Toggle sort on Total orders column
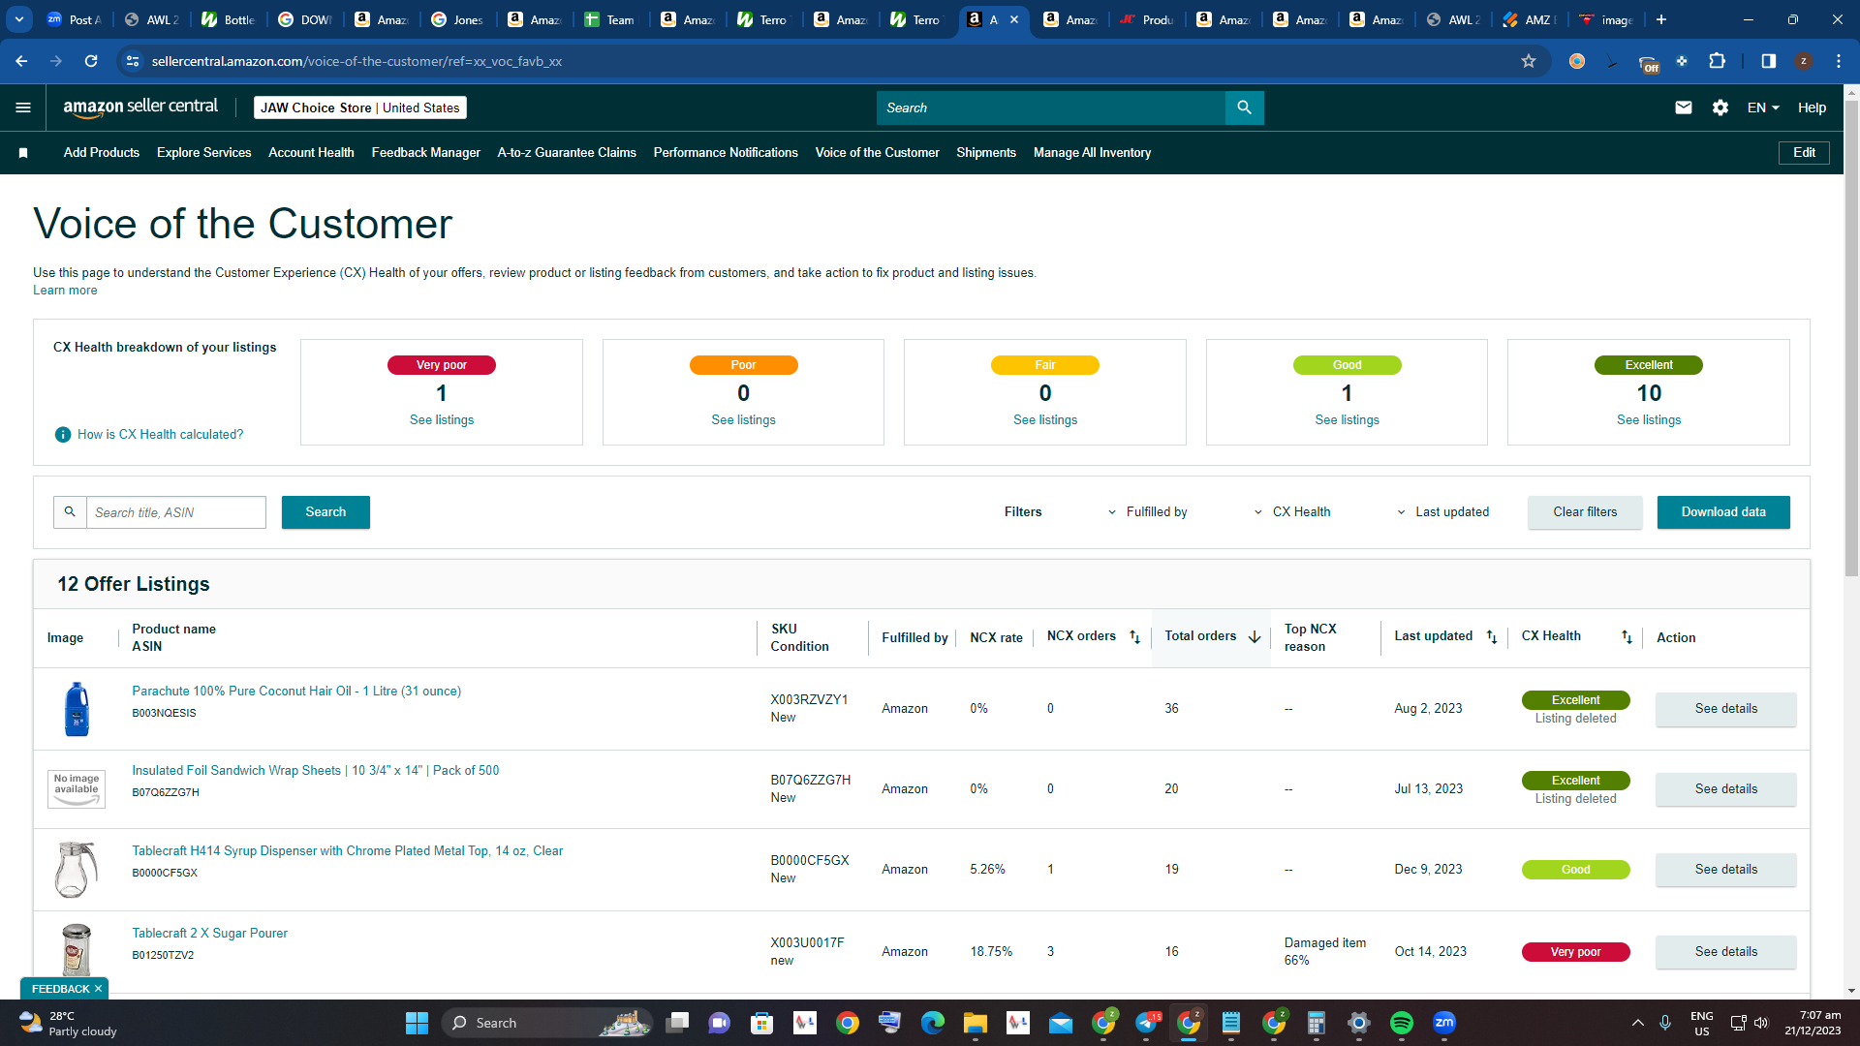Screen dimensions: 1860x1046 pyautogui.click(x=1255, y=637)
